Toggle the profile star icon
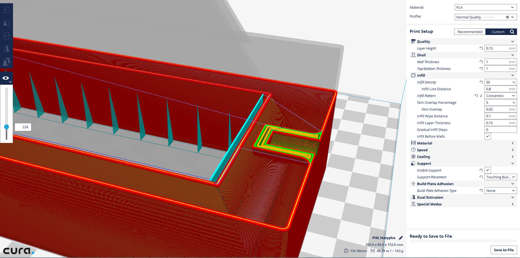520x258 pixels. pos(507,17)
